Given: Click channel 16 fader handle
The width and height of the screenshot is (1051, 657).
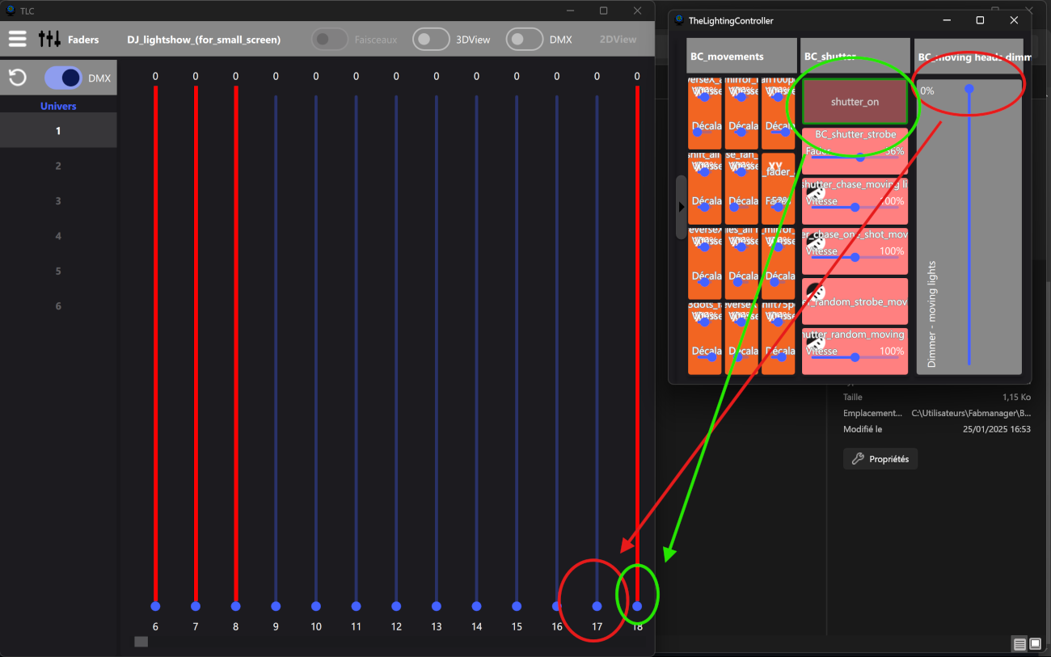Looking at the screenshot, I should pos(556,606).
